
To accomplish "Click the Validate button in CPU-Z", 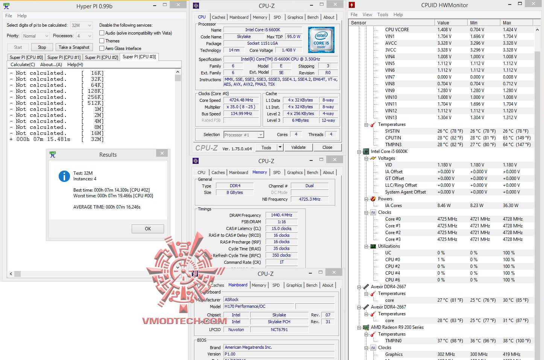I will [298, 147].
